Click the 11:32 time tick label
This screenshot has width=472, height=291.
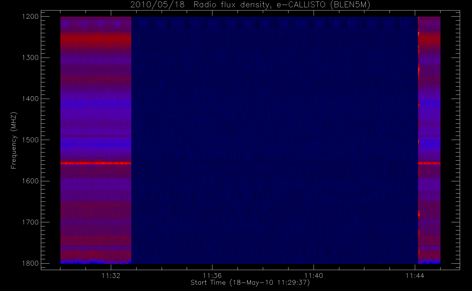[111, 275]
